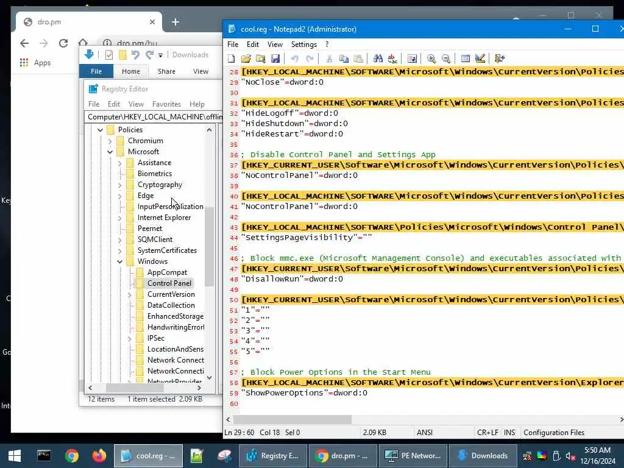Image resolution: width=624 pixels, height=468 pixels.
Task: Save file using floppy disk icon
Action: pos(275,59)
